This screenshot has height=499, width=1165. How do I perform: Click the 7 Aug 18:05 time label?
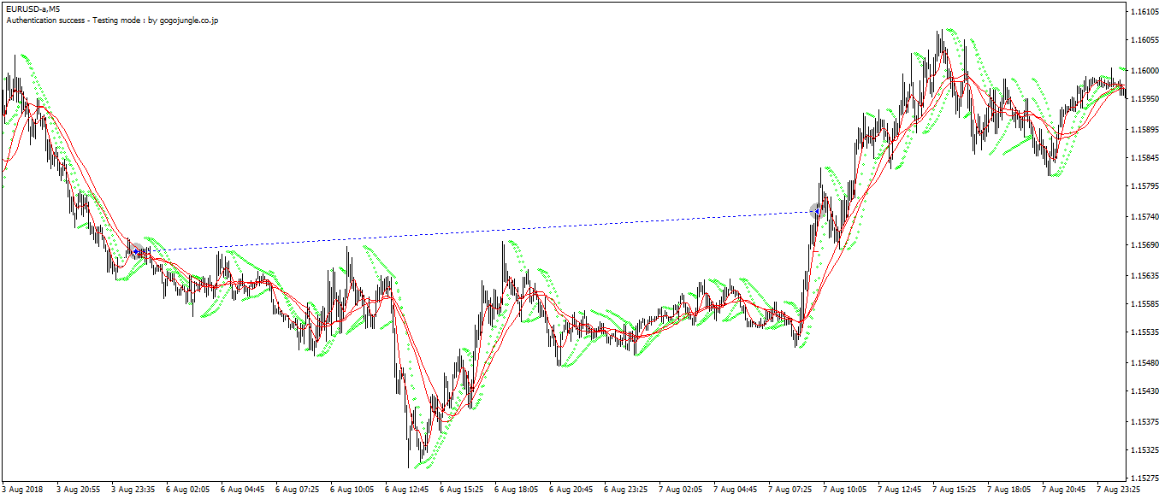click(x=1009, y=490)
